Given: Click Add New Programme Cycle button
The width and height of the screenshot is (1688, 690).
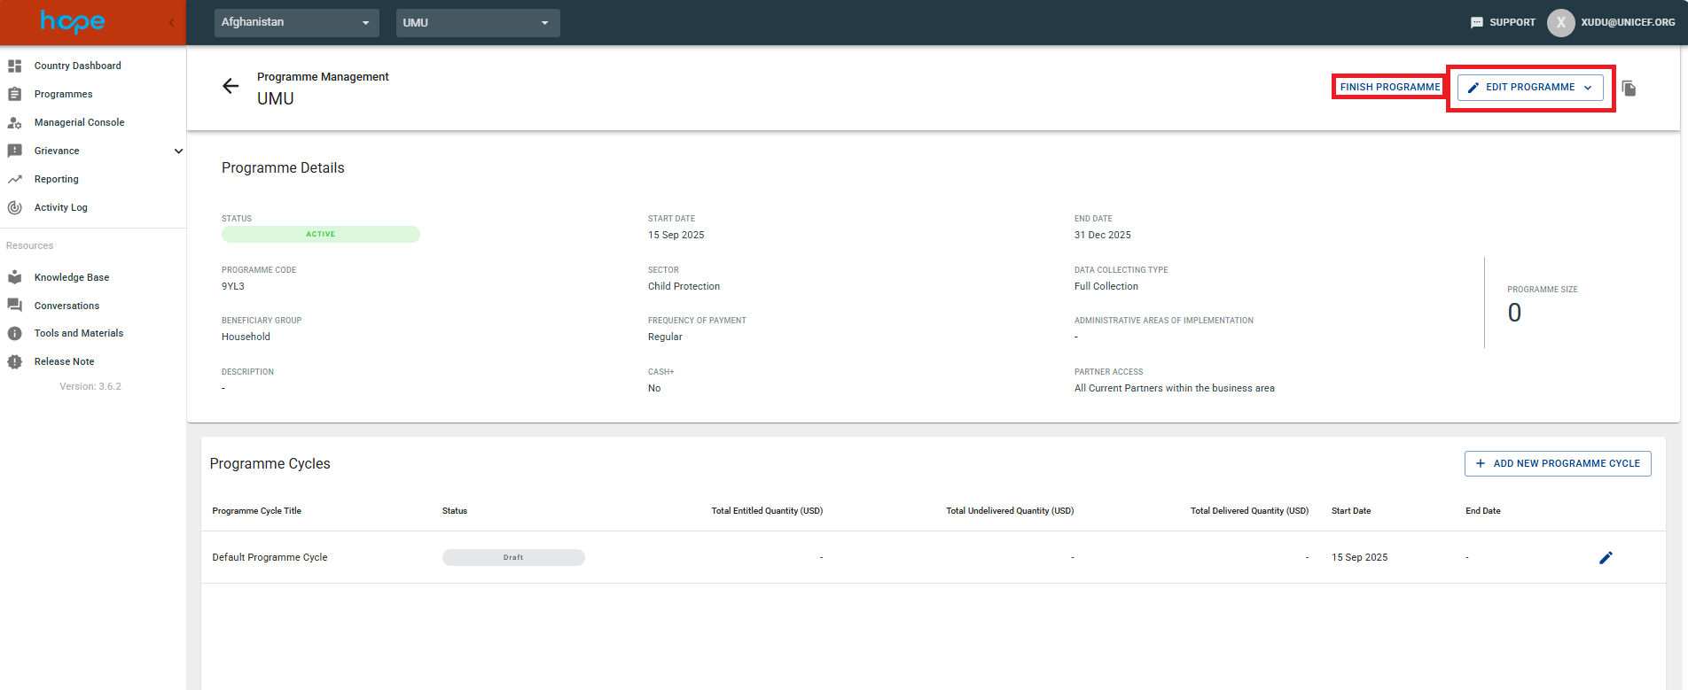Looking at the screenshot, I should (x=1558, y=463).
